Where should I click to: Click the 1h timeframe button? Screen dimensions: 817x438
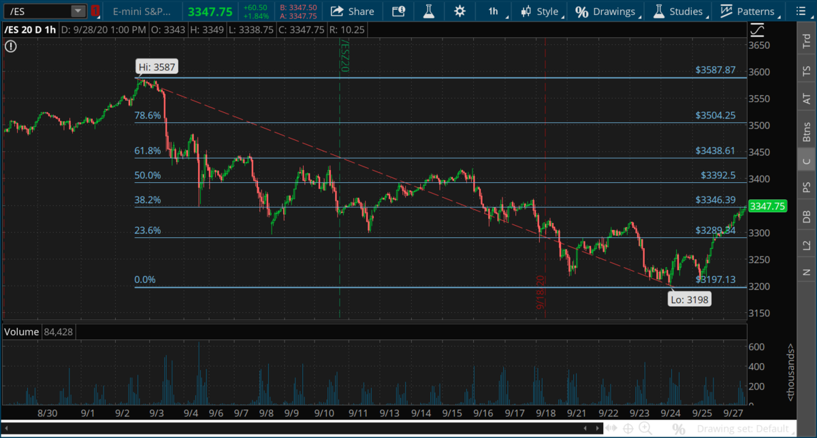pyautogui.click(x=493, y=12)
